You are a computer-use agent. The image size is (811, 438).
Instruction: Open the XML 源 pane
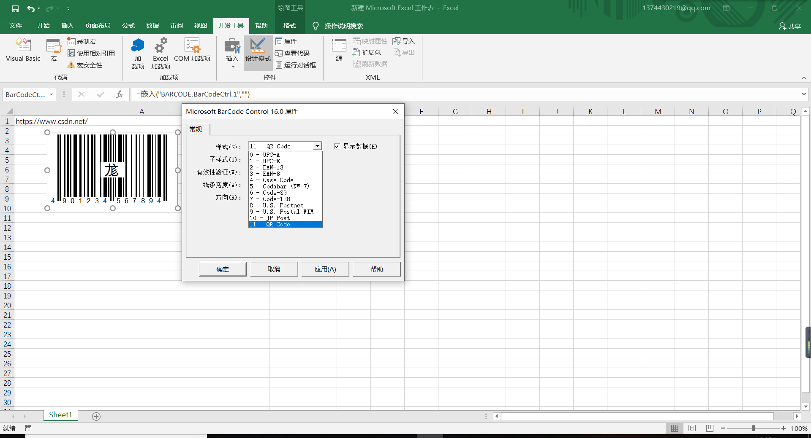coord(338,51)
